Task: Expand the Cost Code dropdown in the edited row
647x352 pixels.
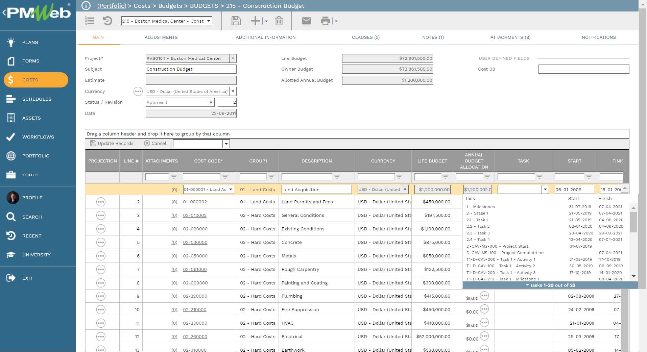Action: 231,190
